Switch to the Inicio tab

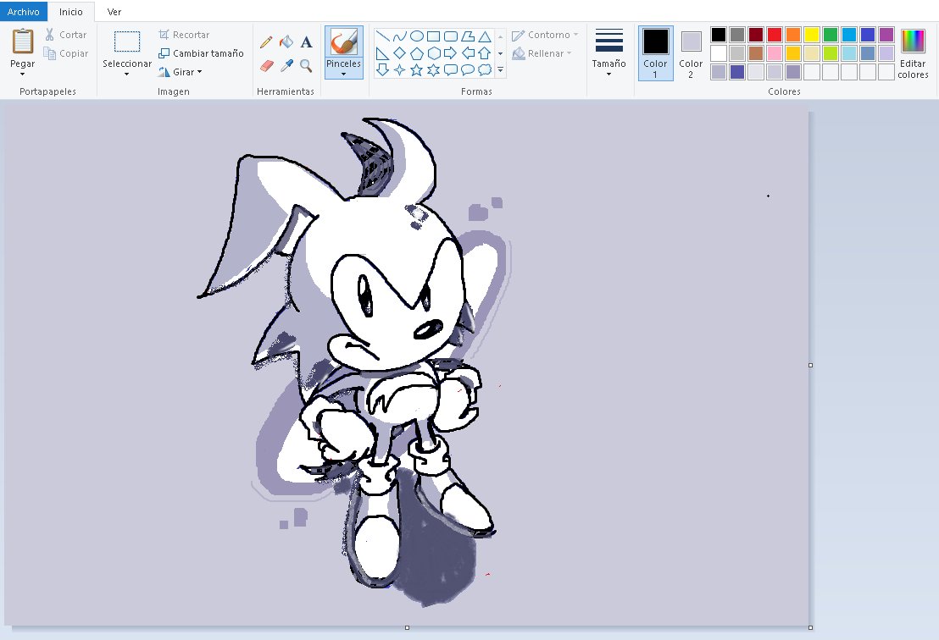(x=70, y=11)
